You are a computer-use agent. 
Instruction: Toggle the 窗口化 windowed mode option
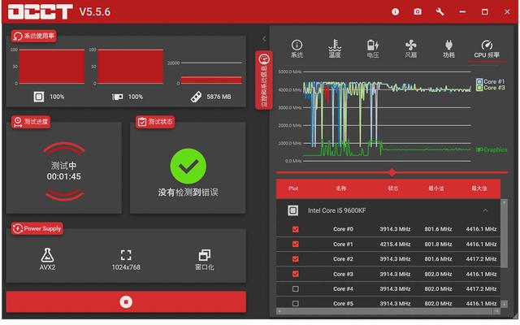click(204, 260)
